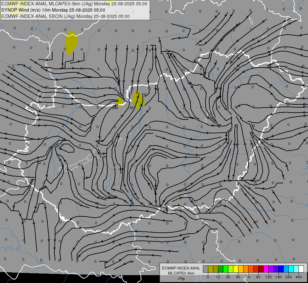The image size is (308, 283).
Task: Click the amber legend swatch
Action: pos(241,269)
